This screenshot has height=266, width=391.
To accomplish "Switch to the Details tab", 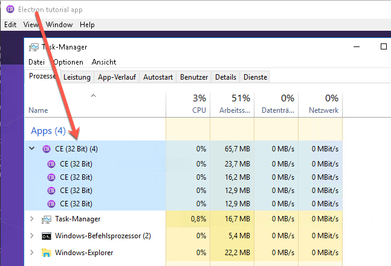I will [x=225, y=77].
